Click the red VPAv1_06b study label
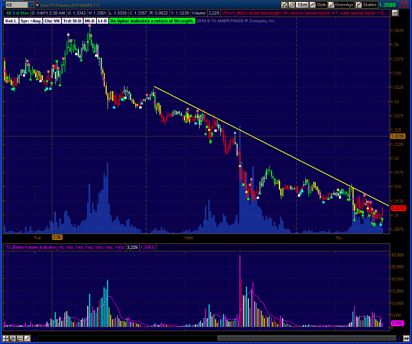The height and width of the screenshot is (344, 412). (x=306, y=12)
